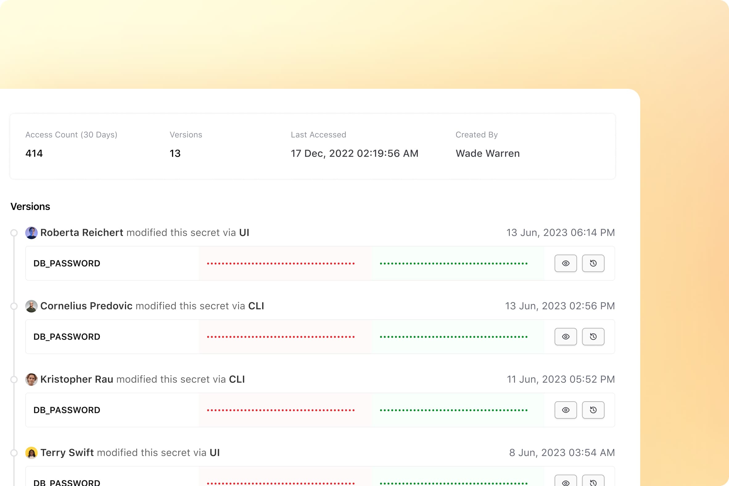This screenshot has height=486, width=729.
Task: Click Cornelius Predovic's name
Action: tap(86, 306)
